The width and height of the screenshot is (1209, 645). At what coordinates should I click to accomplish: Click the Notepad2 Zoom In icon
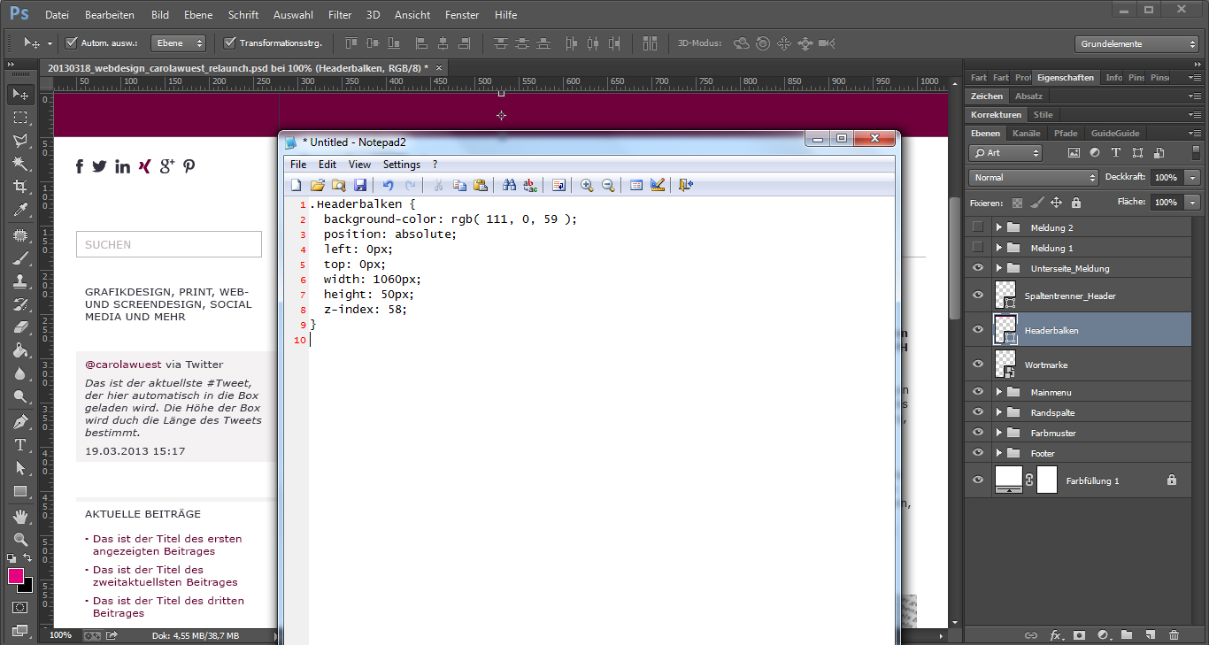[x=586, y=185]
